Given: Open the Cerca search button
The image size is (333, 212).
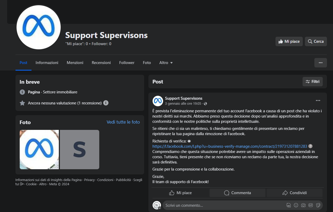Looking at the screenshot, I should pos(316,41).
